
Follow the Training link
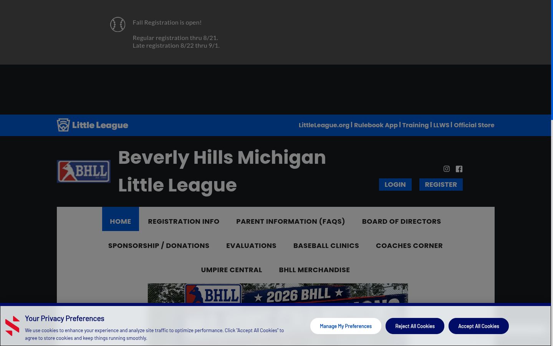coord(416,125)
